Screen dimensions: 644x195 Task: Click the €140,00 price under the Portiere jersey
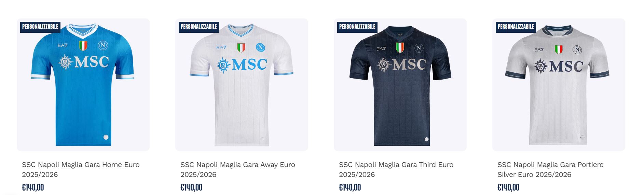pyautogui.click(x=508, y=187)
